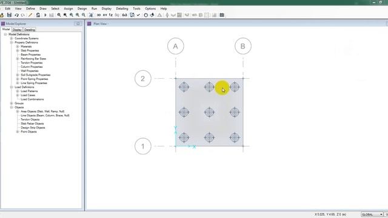
Task: Click the circle toolbar icon
Action: tap(145, 15)
